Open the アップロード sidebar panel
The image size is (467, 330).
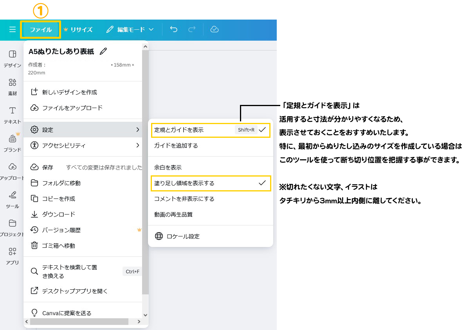pyautogui.click(x=13, y=171)
